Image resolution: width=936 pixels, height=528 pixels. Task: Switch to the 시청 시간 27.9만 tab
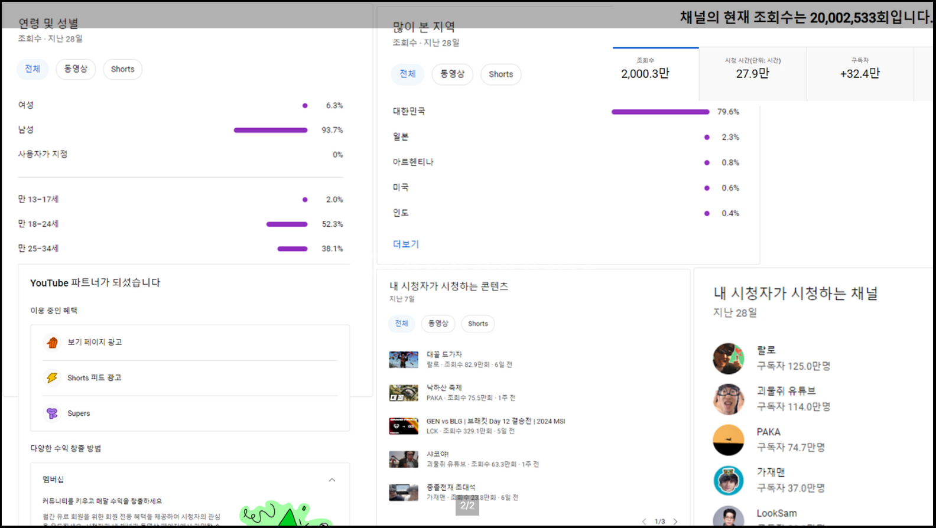(x=753, y=74)
